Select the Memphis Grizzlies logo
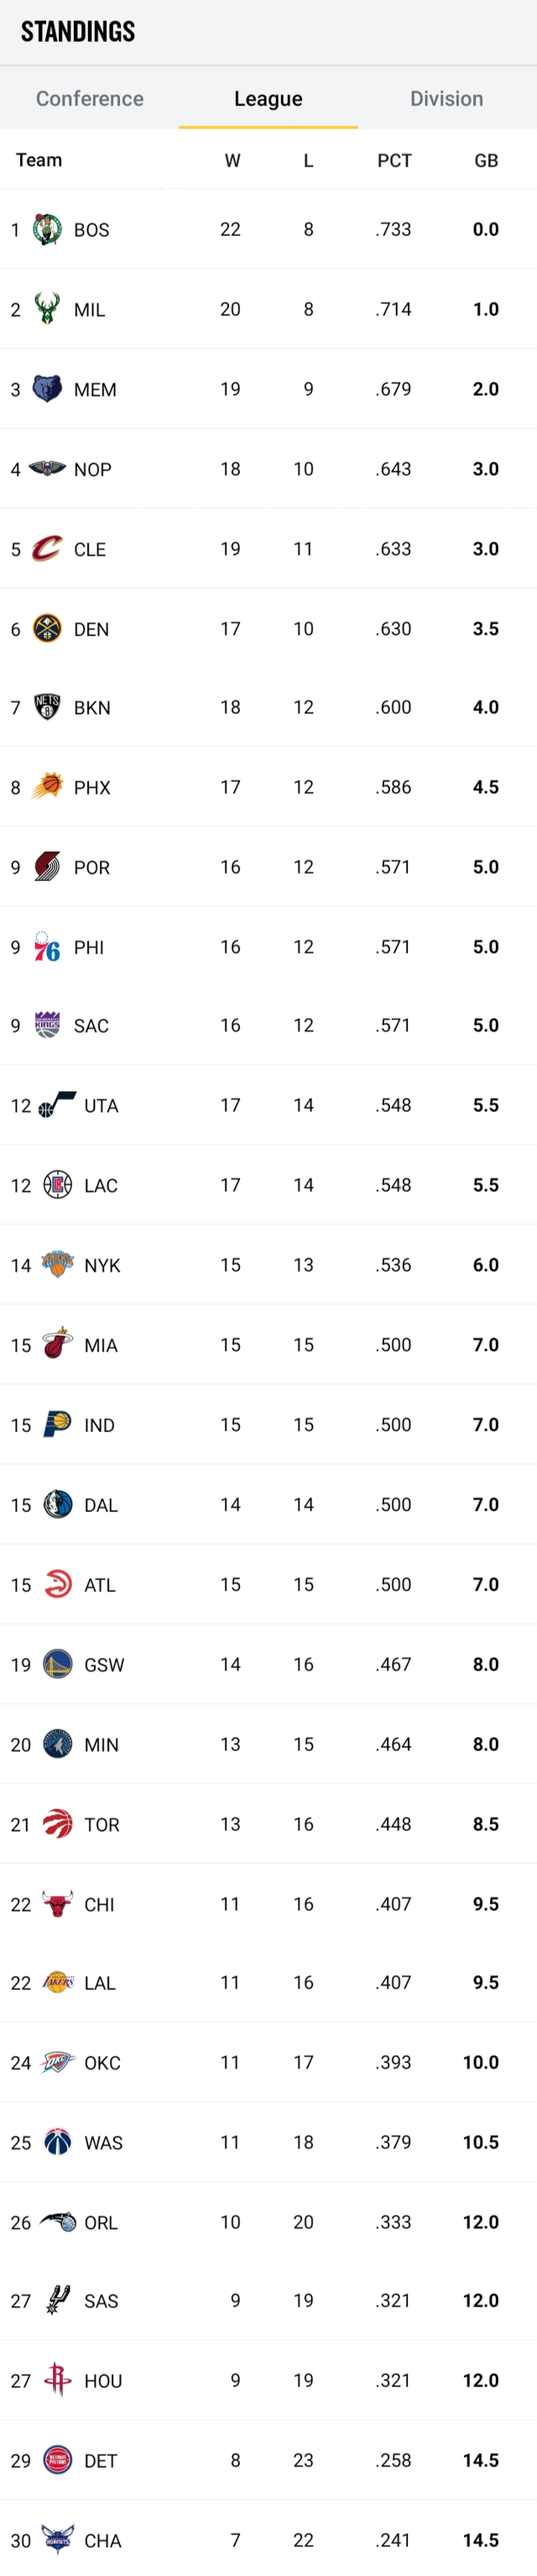 tap(47, 389)
